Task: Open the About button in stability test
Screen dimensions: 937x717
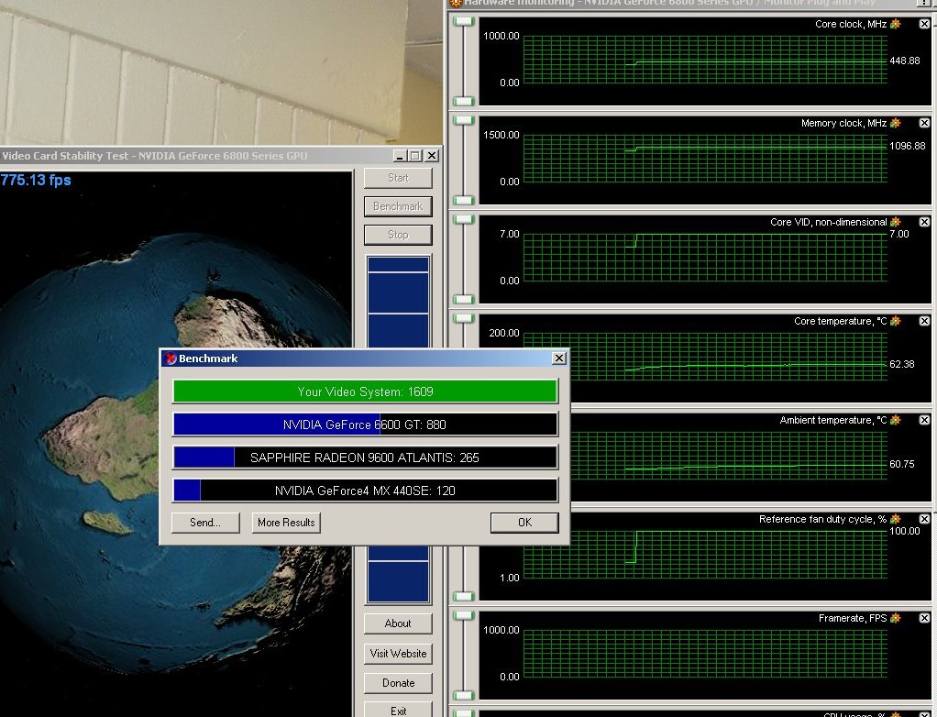Action: coord(398,623)
